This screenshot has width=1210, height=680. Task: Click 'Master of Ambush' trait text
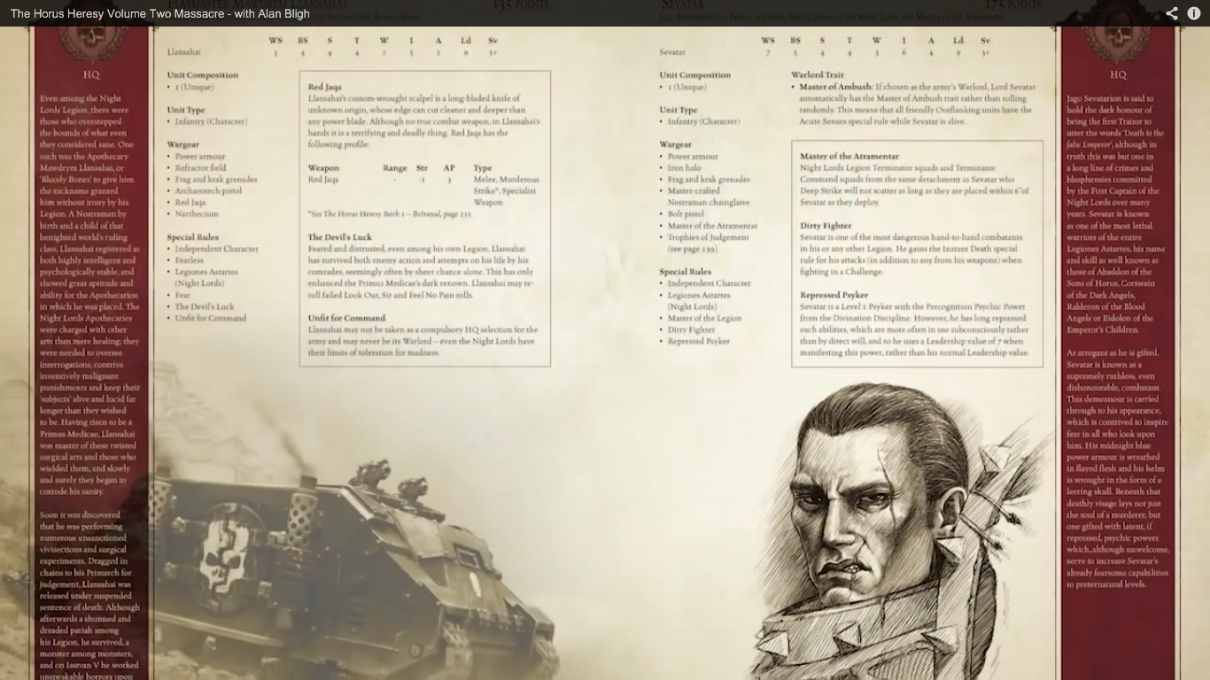(835, 87)
